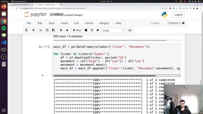Interrupt the kernel with the stop icon
203x114 pixels.
tap(86, 30)
